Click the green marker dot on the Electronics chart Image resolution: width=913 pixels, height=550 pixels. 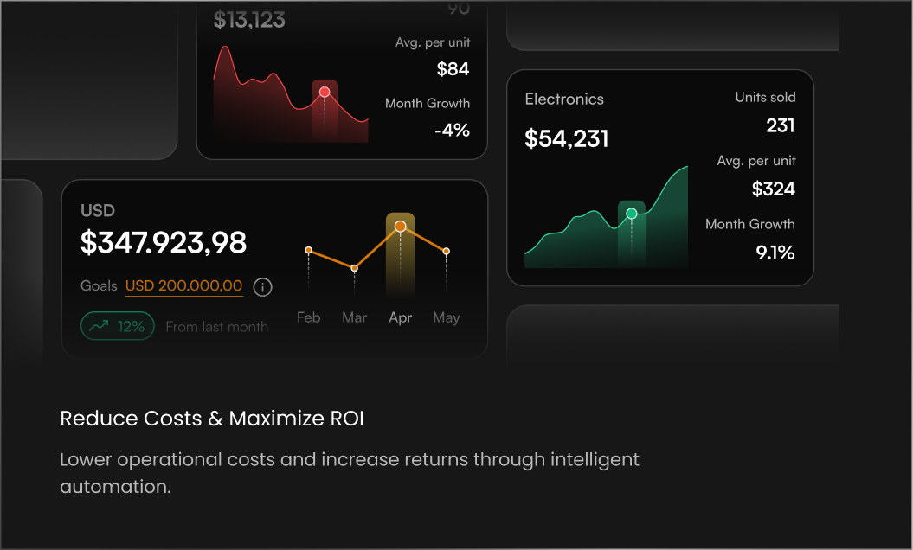click(631, 214)
